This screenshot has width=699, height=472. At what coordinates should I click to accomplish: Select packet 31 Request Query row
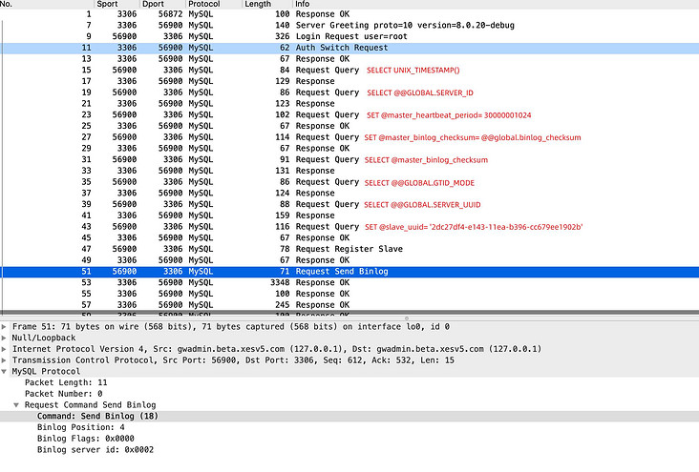click(349, 159)
